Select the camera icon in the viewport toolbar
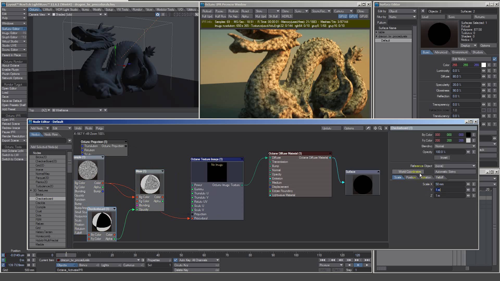 pyautogui.click(x=158, y=14)
